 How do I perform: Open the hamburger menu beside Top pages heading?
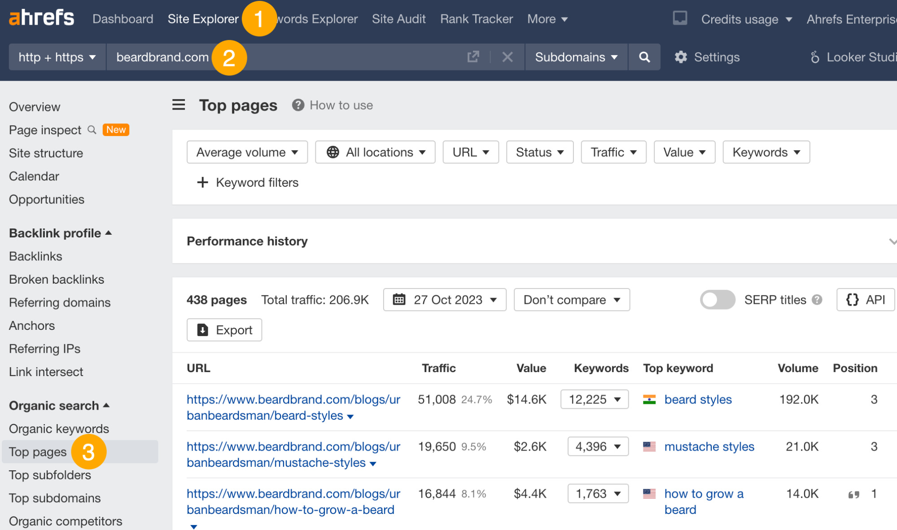tap(179, 105)
